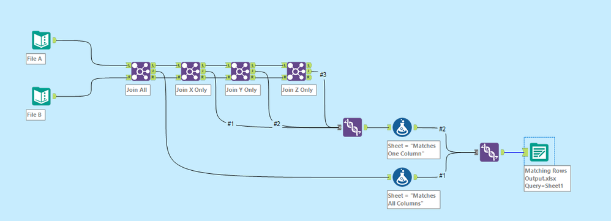This screenshot has width=611, height=221.
Task: Click the input anchor of Matches One Column formula
Action: (x=389, y=127)
